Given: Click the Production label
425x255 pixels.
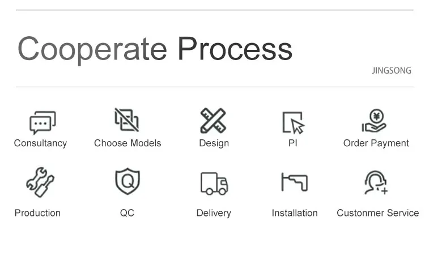Looking at the screenshot, I should 37,213.
